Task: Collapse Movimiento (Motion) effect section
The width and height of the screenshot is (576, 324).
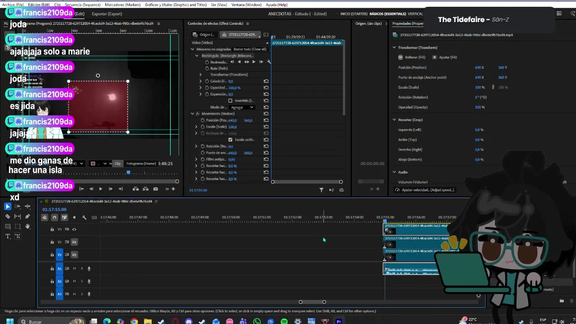Action: tap(192, 114)
